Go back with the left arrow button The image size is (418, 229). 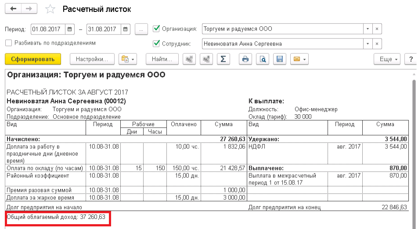click(x=13, y=9)
